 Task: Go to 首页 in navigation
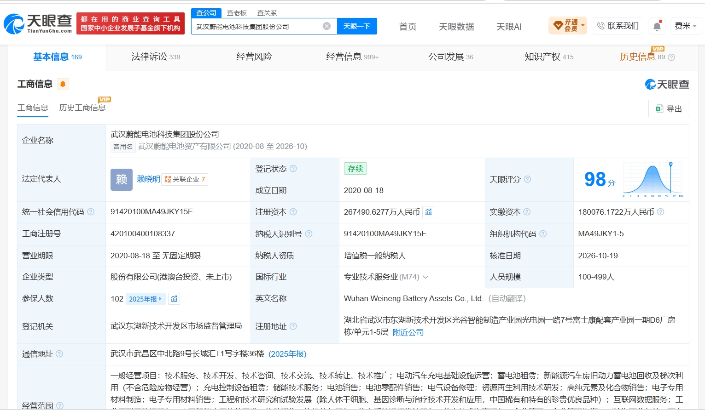click(408, 27)
